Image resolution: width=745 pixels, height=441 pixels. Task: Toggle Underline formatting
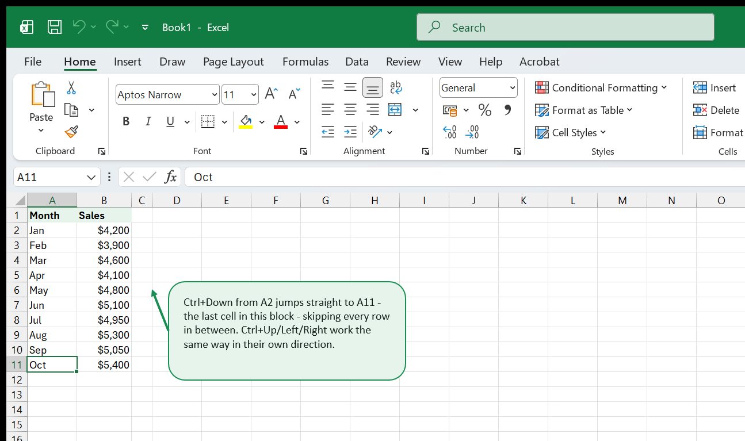(170, 121)
